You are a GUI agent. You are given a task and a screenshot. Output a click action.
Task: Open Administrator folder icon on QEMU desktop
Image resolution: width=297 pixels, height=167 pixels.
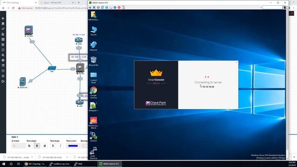coord(93,16)
